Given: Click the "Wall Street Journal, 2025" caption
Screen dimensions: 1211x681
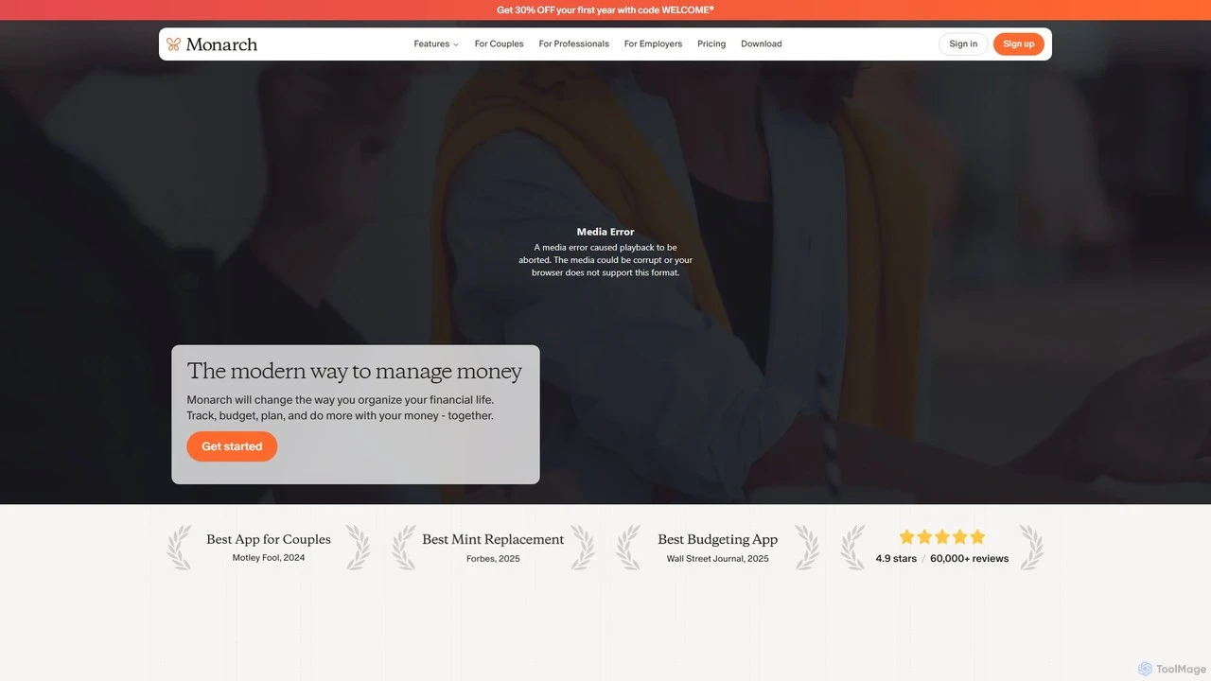Looking at the screenshot, I should pyautogui.click(x=718, y=559).
